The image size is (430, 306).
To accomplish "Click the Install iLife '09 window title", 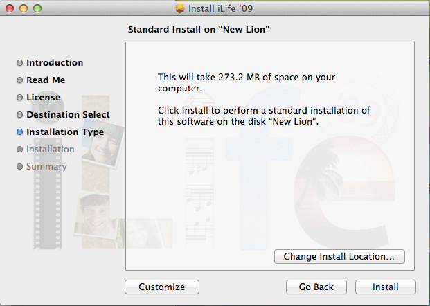I will (x=222, y=8).
